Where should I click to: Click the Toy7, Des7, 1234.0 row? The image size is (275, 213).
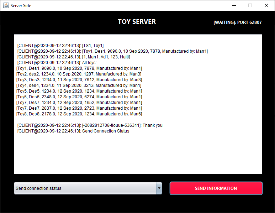click(x=79, y=103)
